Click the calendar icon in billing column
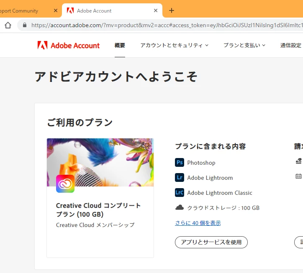Image resolution: width=303 pixels, height=273 pixels. point(298,176)
